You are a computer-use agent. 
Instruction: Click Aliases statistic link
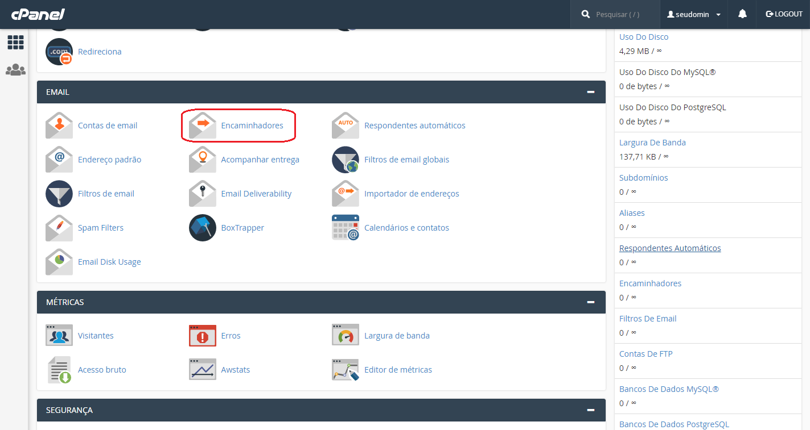point(632,213)
